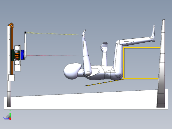Select the white sloped base platform
This screenshot has width=172, height=129.
[86, 101]
